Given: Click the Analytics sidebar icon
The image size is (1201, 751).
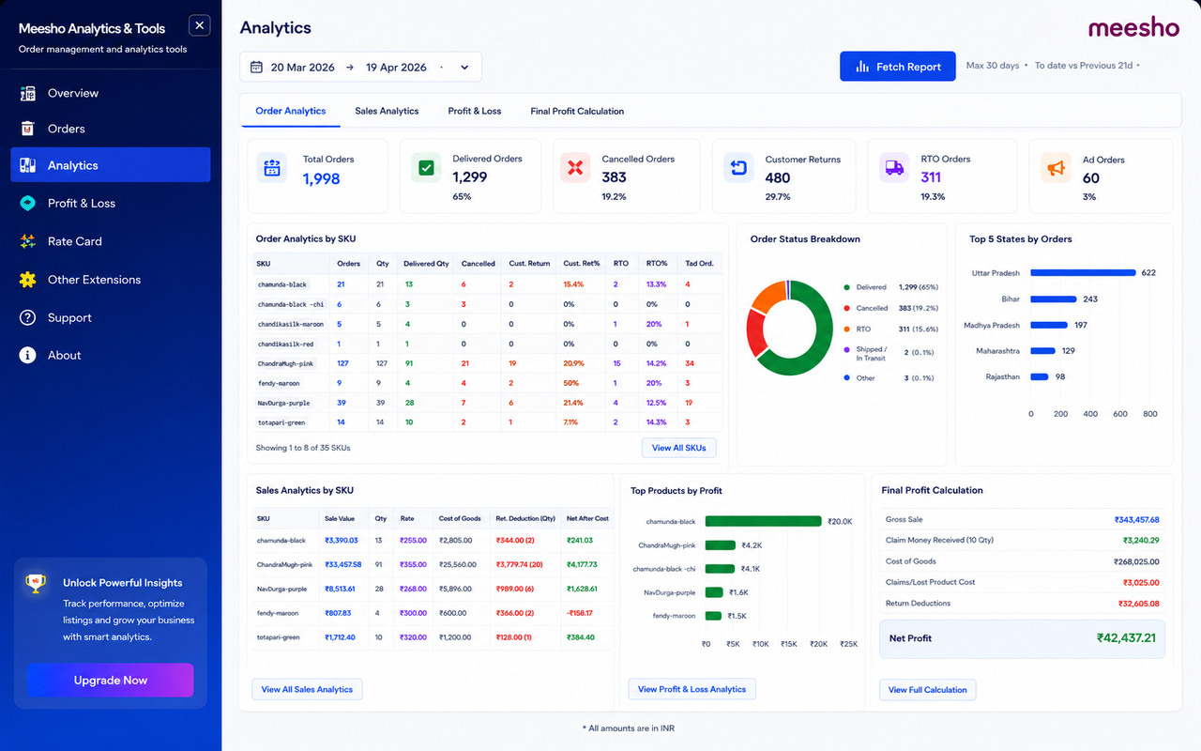Looking at the screenshot, I should [x=28, y=165].
